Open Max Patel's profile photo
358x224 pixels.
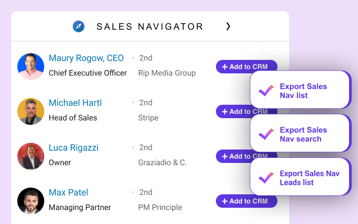tap(31, 201)
